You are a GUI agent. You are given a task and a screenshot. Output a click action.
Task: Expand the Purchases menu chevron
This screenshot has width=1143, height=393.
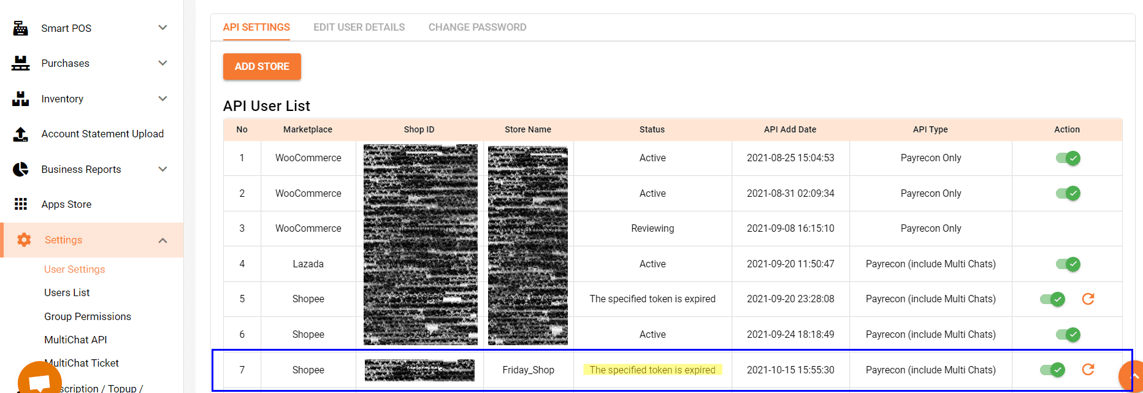coord(162,63)
